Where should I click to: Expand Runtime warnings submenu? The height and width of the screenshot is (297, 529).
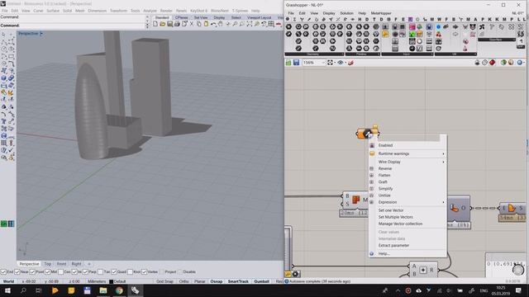tap(407, 153)
